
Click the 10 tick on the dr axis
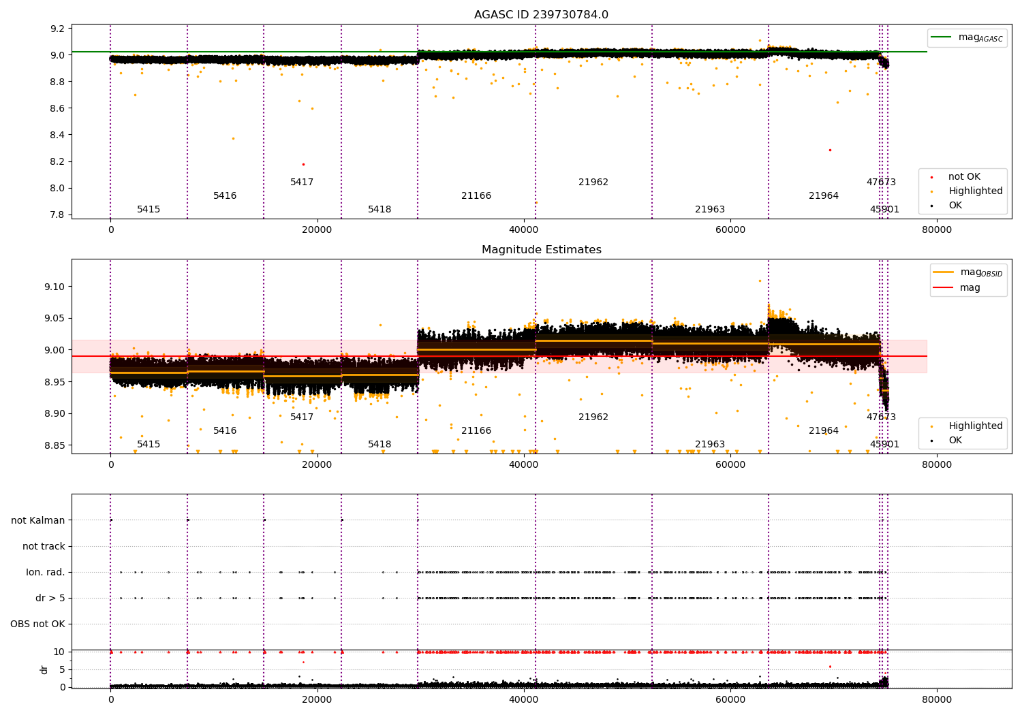point(59,652)
